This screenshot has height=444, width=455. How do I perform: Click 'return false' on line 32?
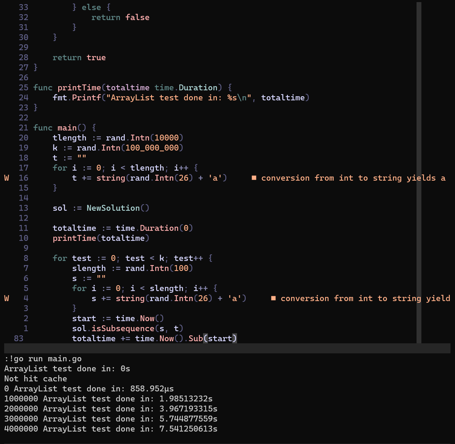[x=120, y=17]
